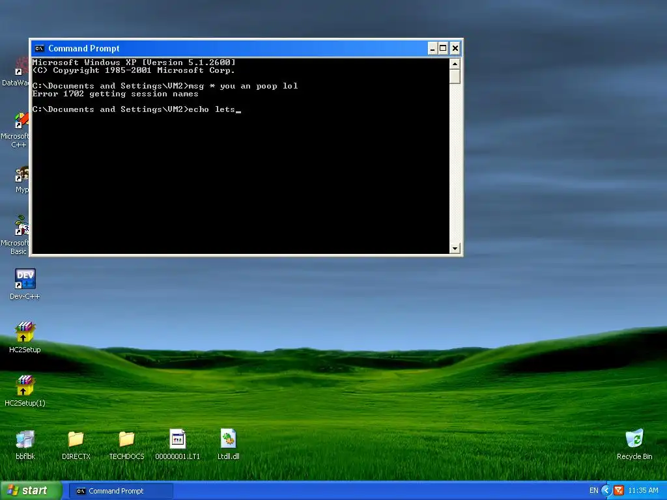Open the Start menu
Screen dimensions: 667x500
point(31,490)
